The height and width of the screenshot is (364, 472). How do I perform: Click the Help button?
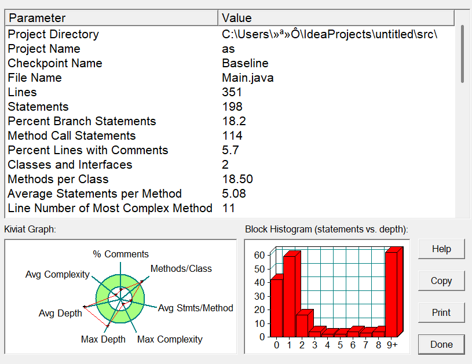click(441, 249)
